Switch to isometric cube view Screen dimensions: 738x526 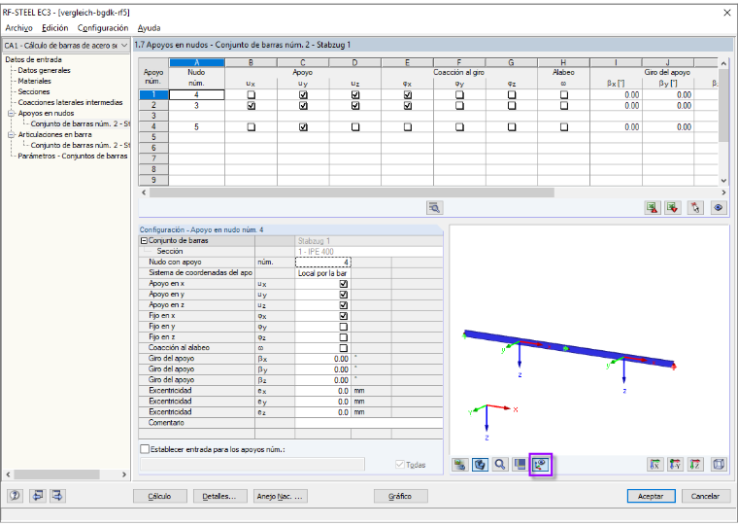point(719,465)
